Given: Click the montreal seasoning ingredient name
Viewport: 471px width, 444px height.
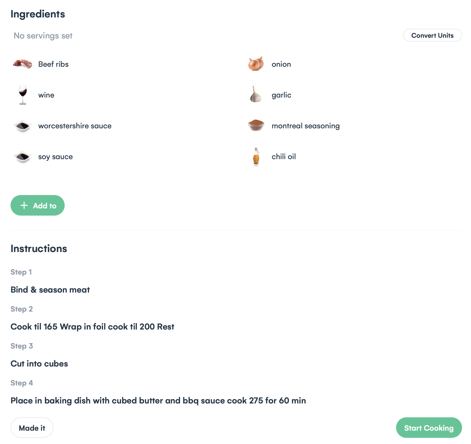Looking at the screenshot, I should click(306, 126).
